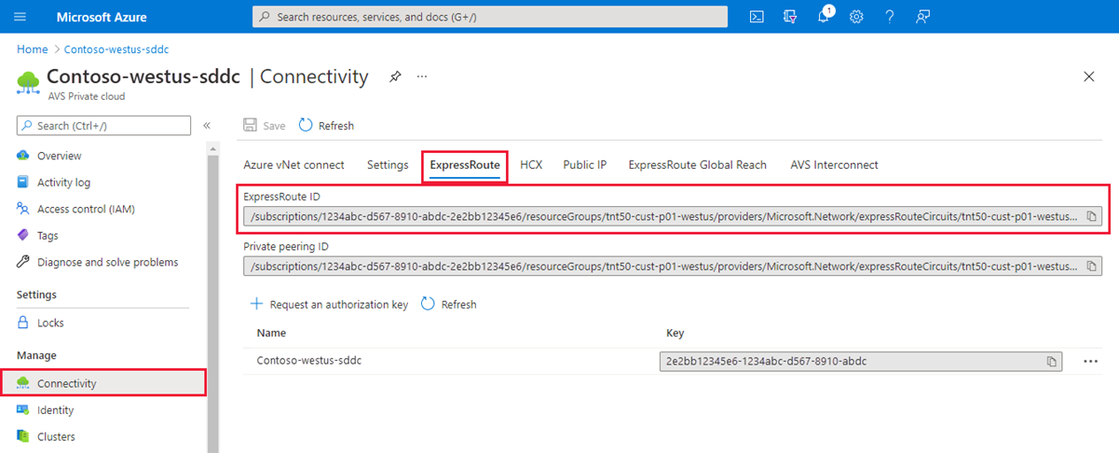Collapse the left sidebar with the chevron
The image size is (1119, 453).
[x=207, y=125]
